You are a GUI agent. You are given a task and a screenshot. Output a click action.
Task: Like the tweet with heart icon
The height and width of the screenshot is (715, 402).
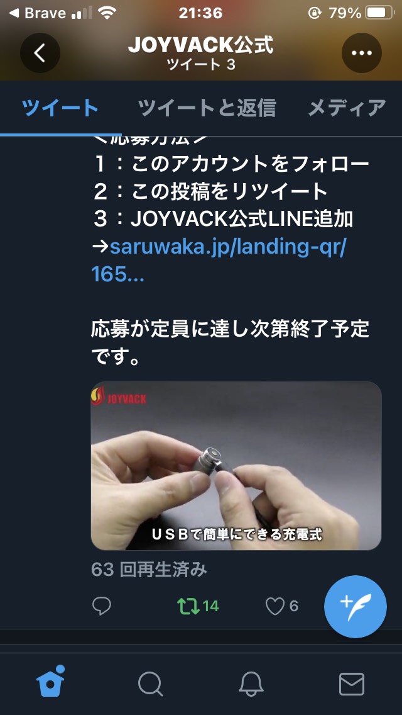[274, 606]
